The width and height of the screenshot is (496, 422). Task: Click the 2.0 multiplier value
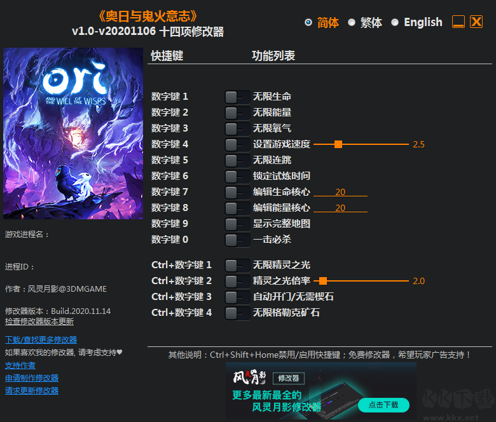(418, 281)
